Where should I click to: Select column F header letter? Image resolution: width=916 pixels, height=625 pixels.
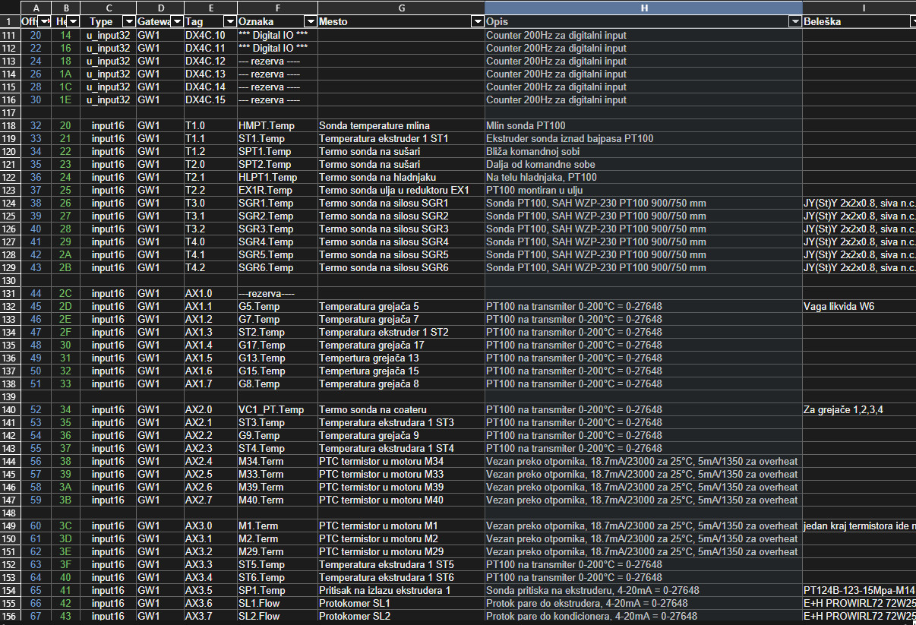[277, 8]
